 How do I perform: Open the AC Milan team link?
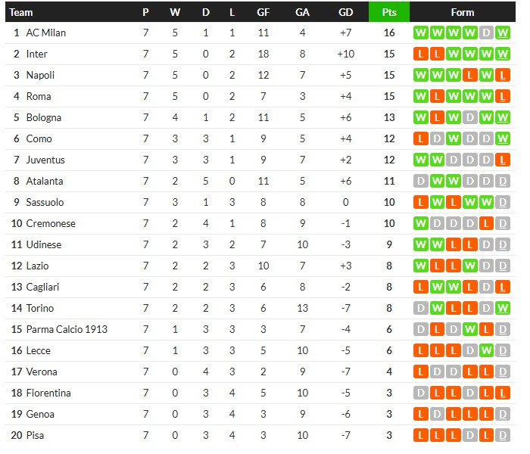[x=44, y=33]
